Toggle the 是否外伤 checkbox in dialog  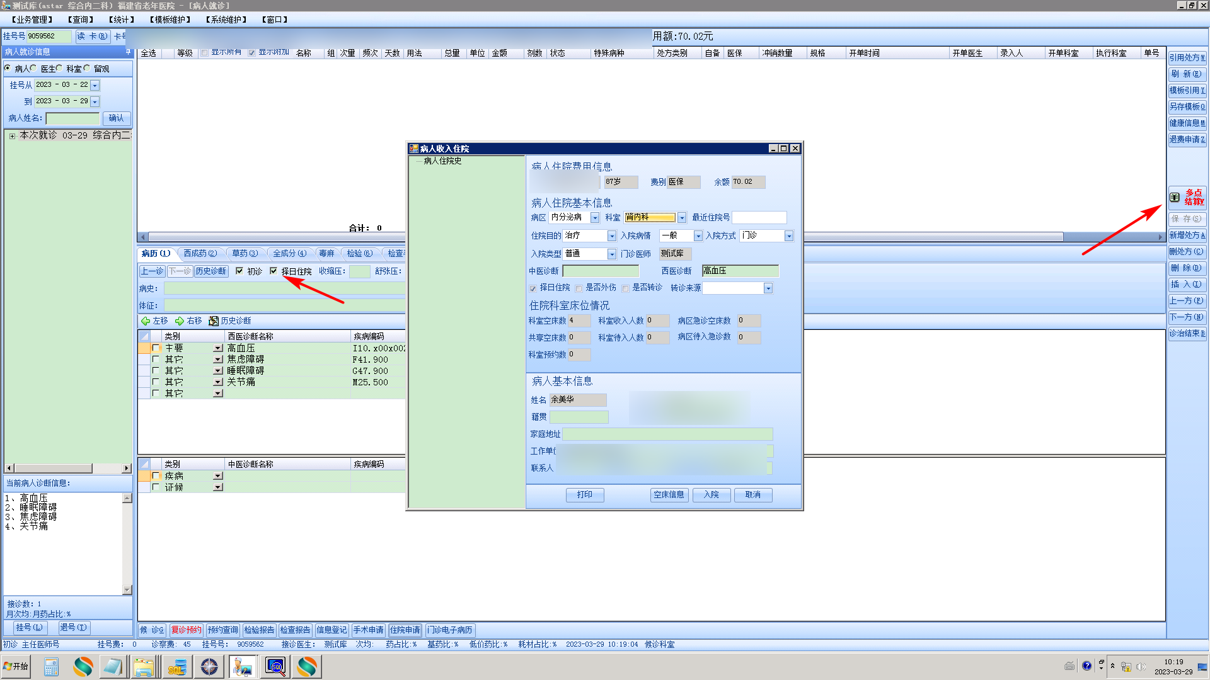coord(579,288)
